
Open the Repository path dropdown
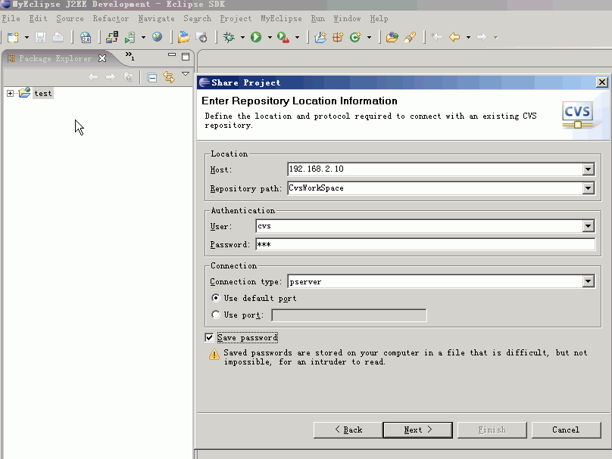[589, 188]
